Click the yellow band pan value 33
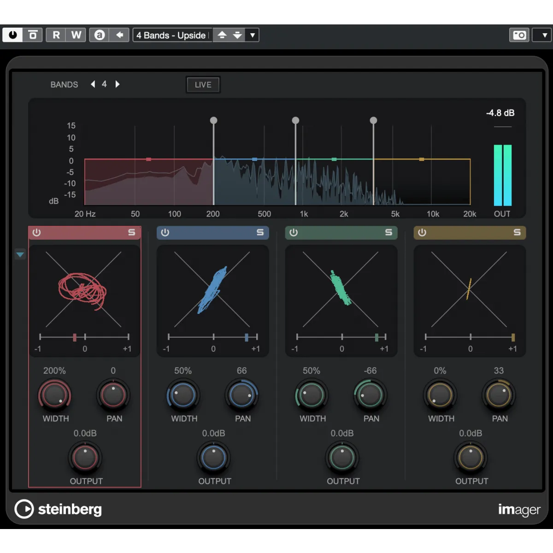The width and height of the screenshot is (553, 553). pos(499,371)
